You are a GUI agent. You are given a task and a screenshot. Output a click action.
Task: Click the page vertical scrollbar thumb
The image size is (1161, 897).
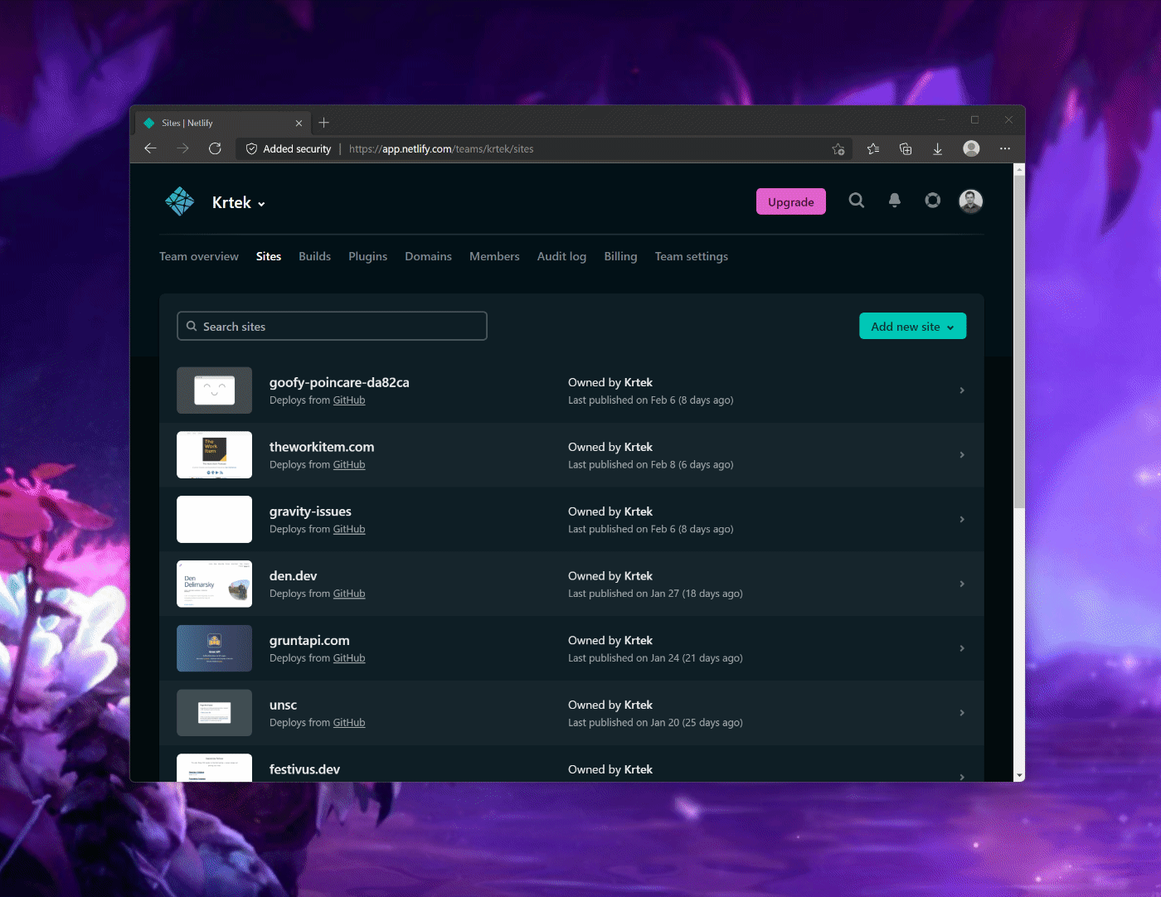pyautogui.click(x=1019, y=342)
